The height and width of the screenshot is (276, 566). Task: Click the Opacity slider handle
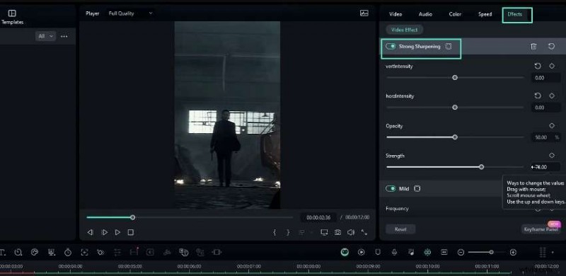pos(455,137)
